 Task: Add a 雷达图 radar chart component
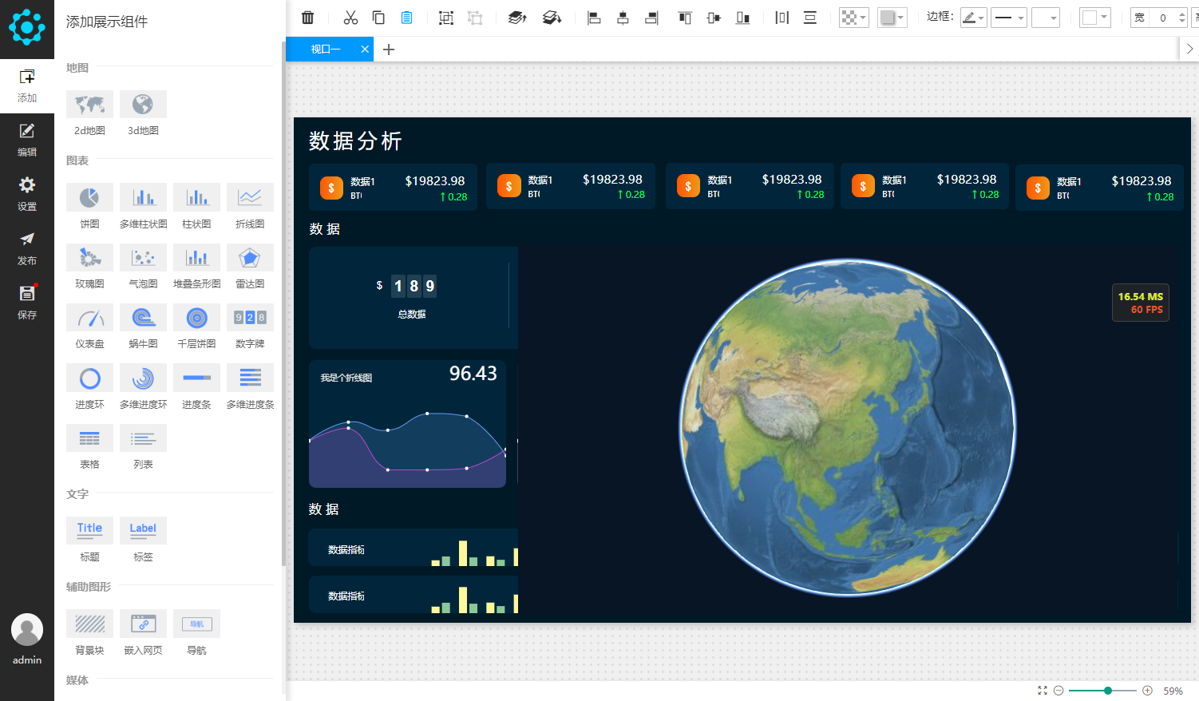[x=250, y=267]
